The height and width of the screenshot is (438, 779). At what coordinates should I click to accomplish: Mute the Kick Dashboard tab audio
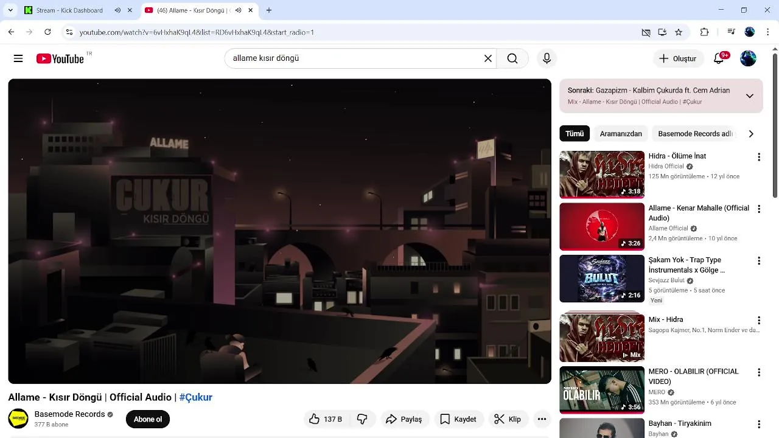pos(117,10)
